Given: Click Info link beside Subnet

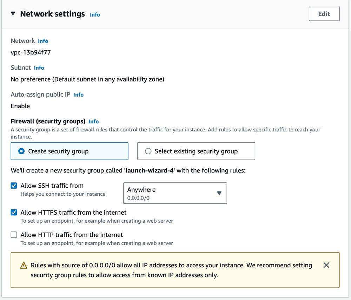Looking at the screenshot, I should click(x=39, y=68).
